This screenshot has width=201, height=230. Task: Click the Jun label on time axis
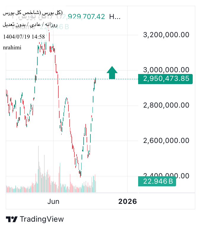click(x=53, y=201)
